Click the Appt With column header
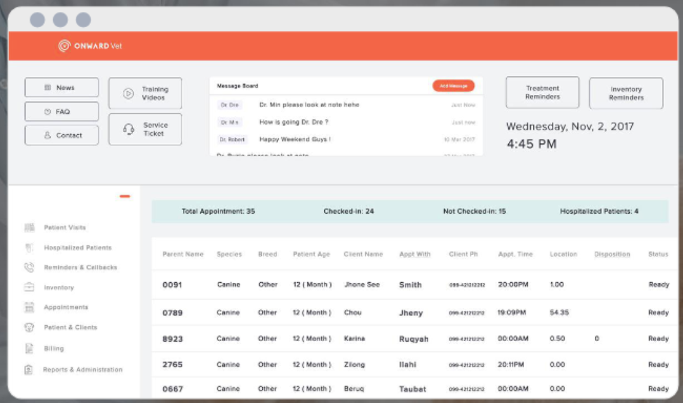The height and width of the screenshot is (403, 683). (x=414, y=254)
